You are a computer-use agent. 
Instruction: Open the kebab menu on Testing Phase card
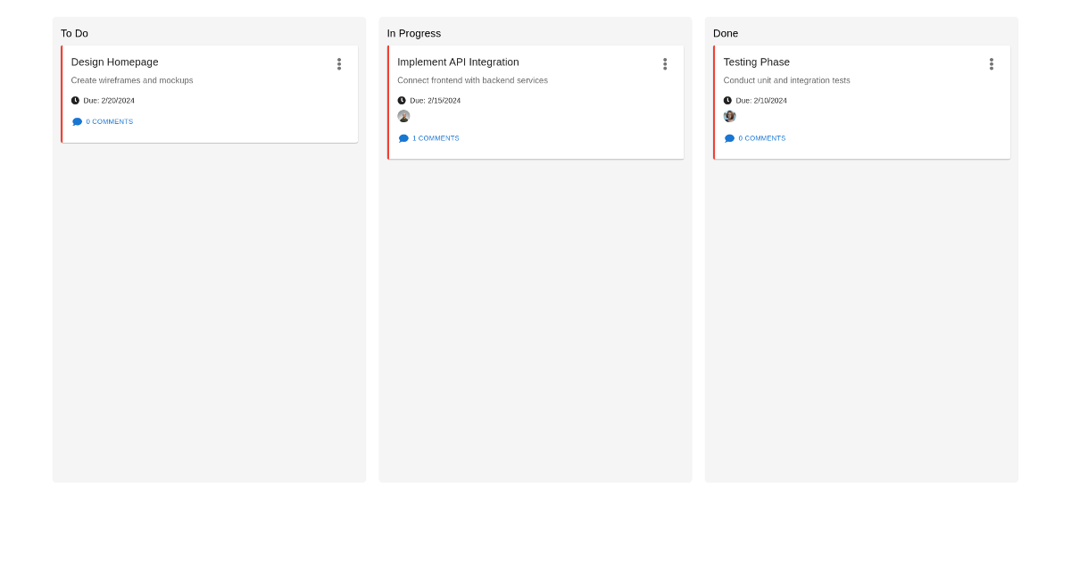tap(991, 63)
